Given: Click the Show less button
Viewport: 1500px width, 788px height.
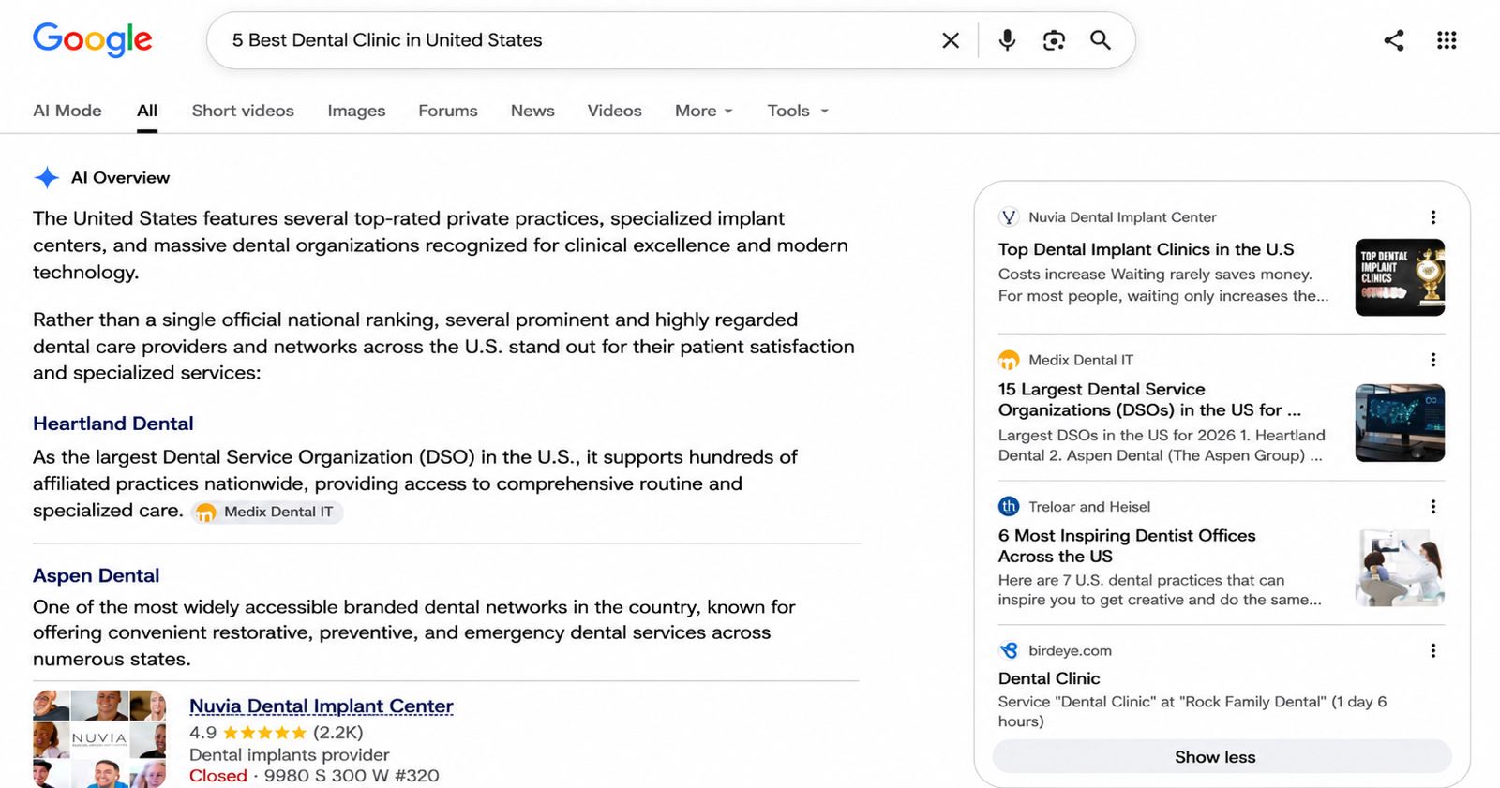Looking at the screenshot, I should [1222, 757].
